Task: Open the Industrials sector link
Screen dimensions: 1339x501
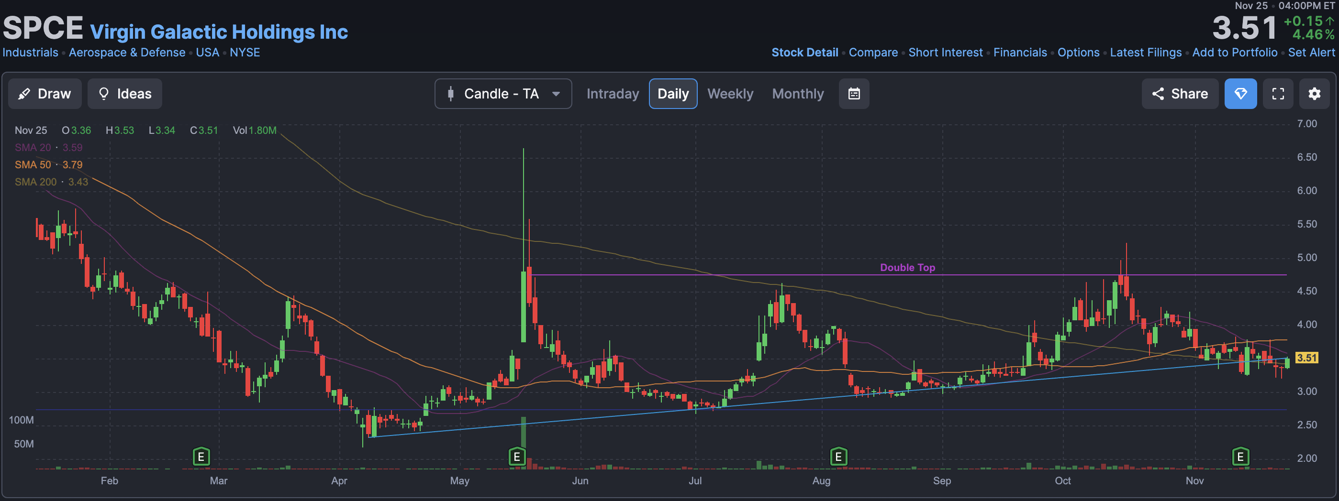Action: (30, 53)
